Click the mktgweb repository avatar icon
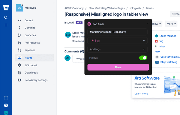Viewport: 180px width, 115px height. point(19,8)
